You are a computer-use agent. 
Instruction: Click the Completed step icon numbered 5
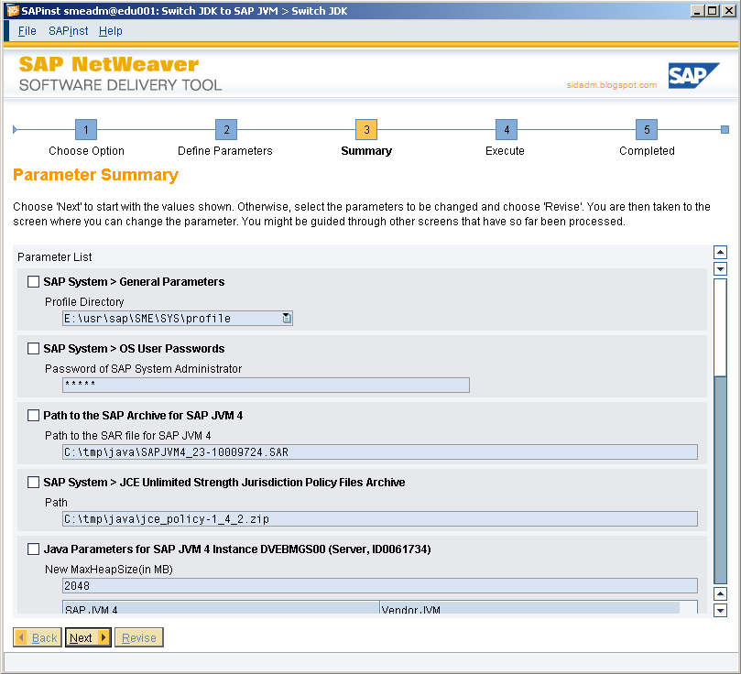pyautogui.click(x=646, y=129)
